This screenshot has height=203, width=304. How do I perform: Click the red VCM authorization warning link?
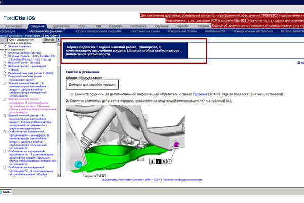pos(235,21)
